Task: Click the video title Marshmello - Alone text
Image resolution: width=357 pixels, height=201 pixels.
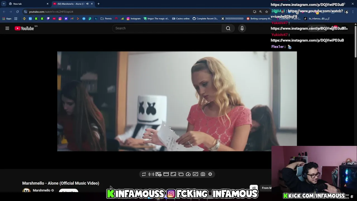Action: (61, 183)
